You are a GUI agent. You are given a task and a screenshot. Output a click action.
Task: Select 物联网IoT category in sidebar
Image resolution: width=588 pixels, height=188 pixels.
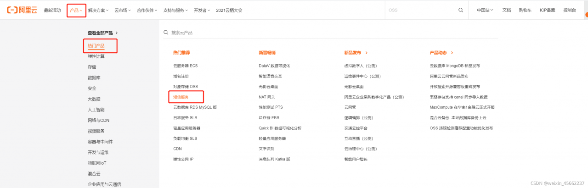point(97,163)
